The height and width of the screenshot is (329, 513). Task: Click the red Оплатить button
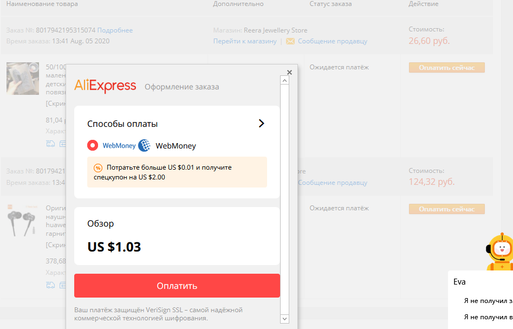click(x=177, y=286)
